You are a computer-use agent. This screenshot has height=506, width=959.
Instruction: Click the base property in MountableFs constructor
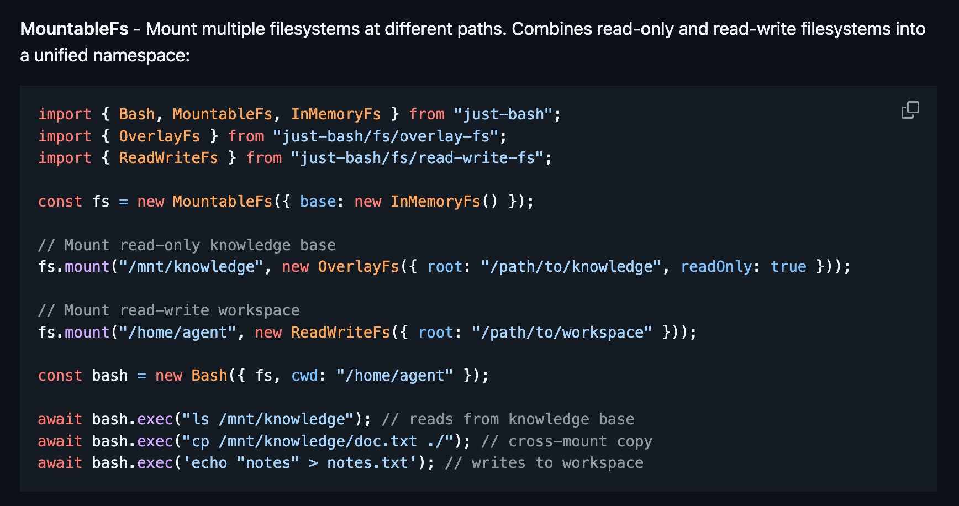pyautogui.click(x=318, y=202)
